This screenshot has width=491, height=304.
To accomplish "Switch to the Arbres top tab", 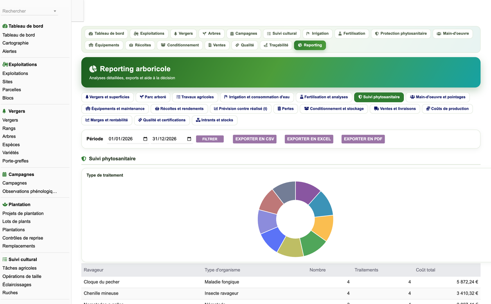I will click(212, 34).
